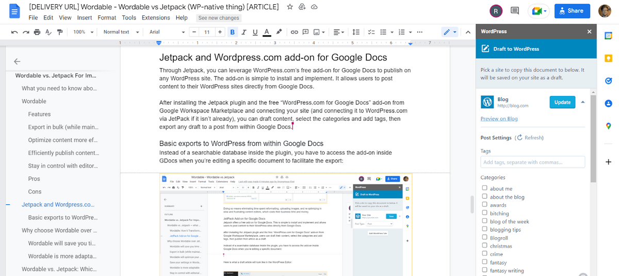Open Google Tasks side panel
Image resolution: width=619 pixels, height=276 pixels.
click(x=608, y=81)
